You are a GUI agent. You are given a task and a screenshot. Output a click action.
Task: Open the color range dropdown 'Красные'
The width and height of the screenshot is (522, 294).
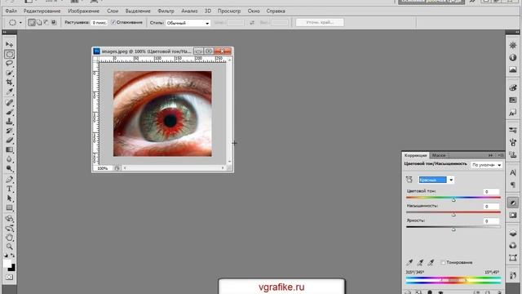[x=436, y=180]
